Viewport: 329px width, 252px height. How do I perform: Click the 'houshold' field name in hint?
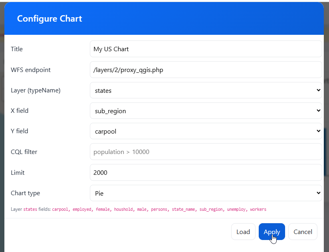[123, 209]
